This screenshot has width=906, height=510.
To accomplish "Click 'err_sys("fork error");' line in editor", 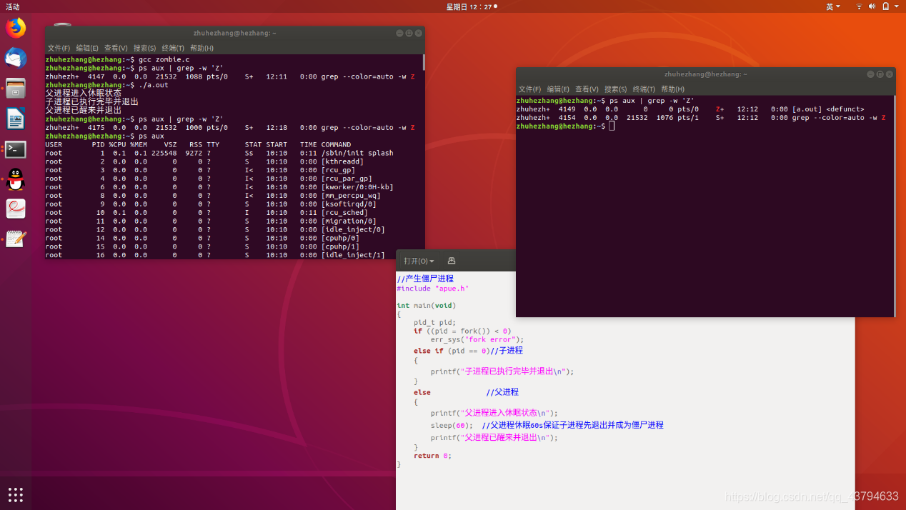I will pyautogui.click(x=477, y=340).
